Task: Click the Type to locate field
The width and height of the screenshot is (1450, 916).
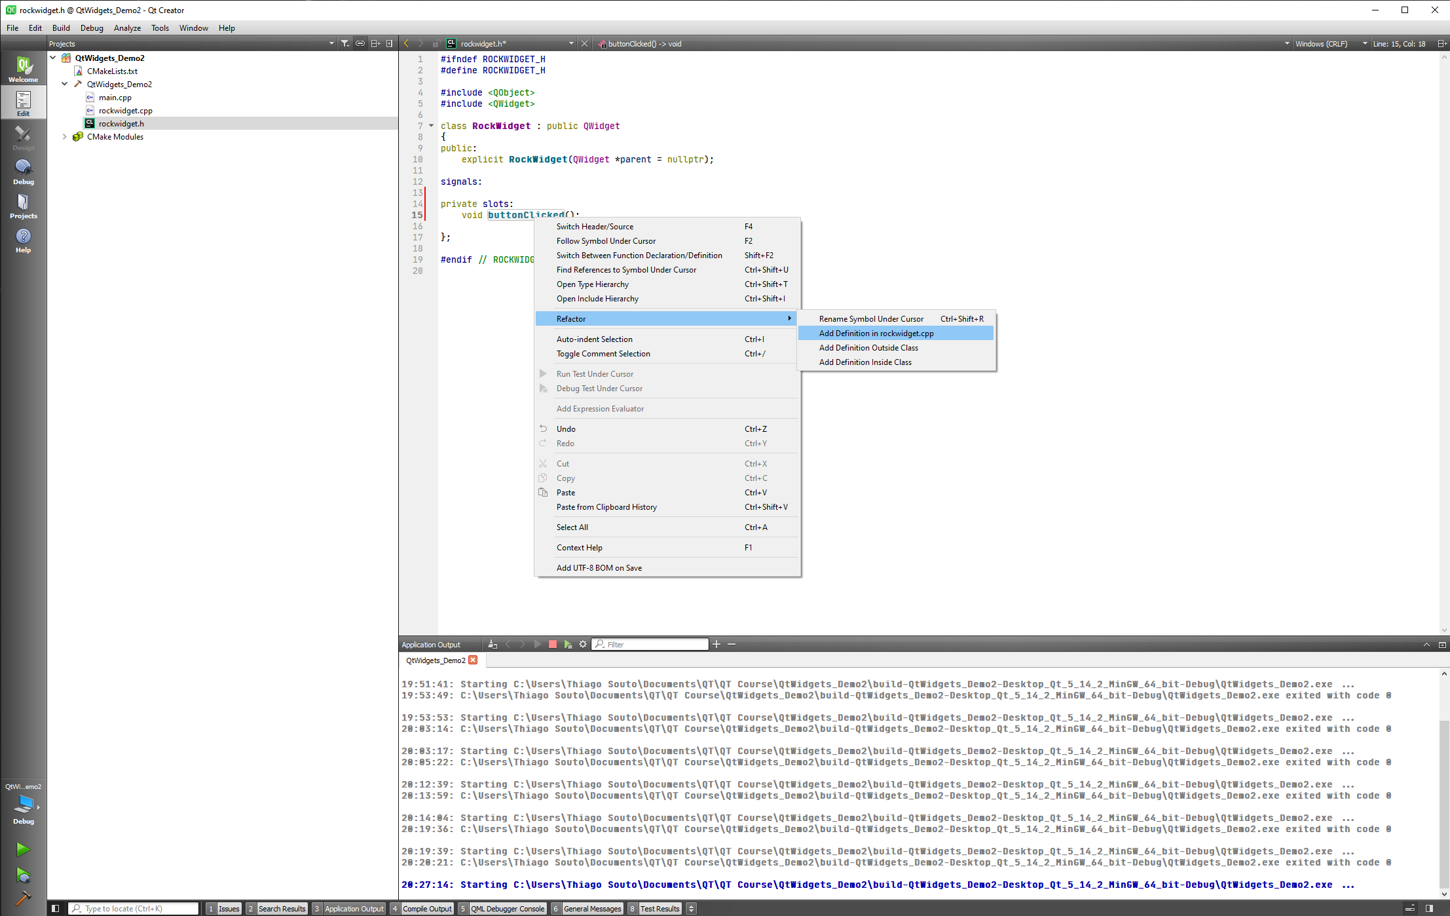Action: 134,908
